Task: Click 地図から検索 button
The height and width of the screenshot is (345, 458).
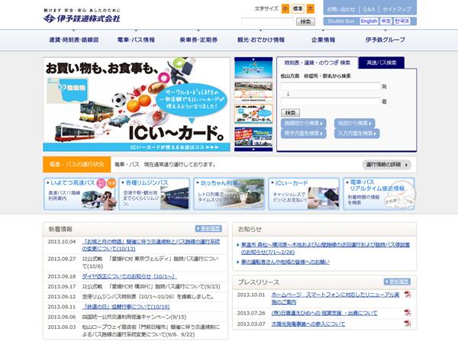Action: coord(354,124)
